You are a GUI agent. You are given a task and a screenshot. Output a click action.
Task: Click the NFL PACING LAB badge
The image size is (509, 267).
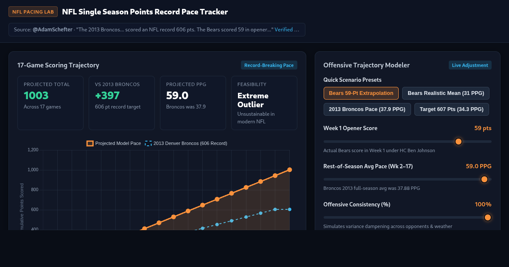click(33, 12)
